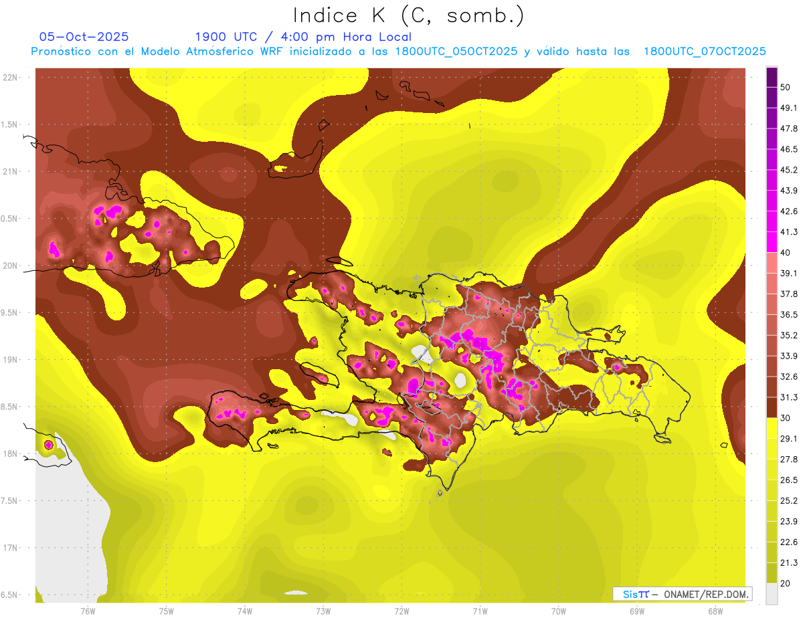Click the 72W longitude axis label

click(x=401, y=611)
